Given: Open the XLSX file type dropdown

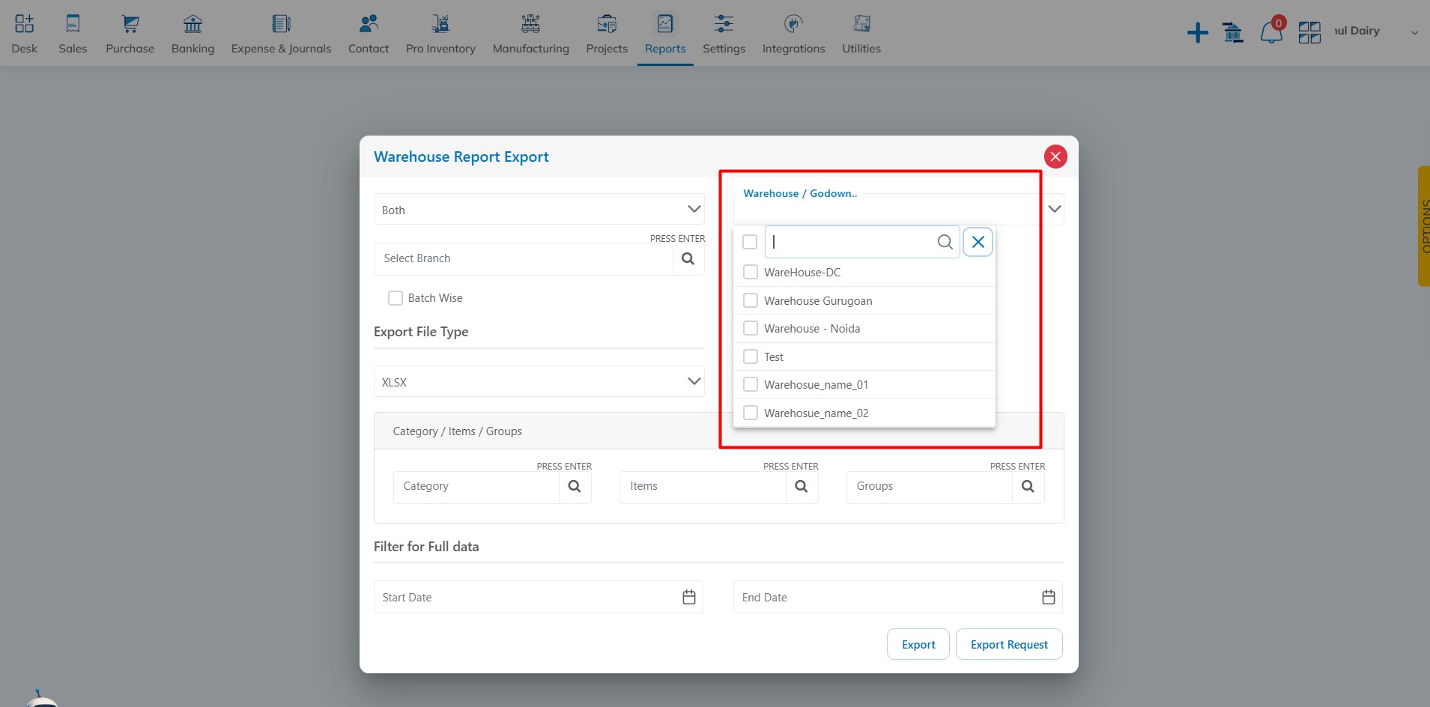Looking at the screenshot, I should [539, 382].
